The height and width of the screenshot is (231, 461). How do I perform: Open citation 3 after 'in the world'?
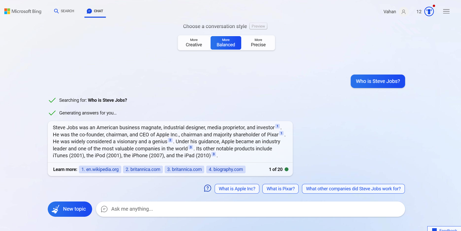(x=191, y=147)
